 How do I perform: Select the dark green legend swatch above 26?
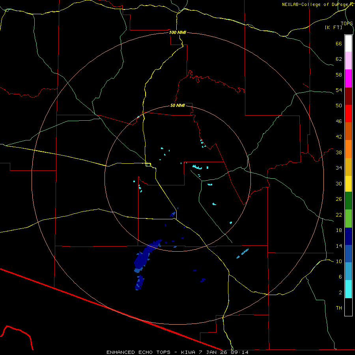(348, 201)
